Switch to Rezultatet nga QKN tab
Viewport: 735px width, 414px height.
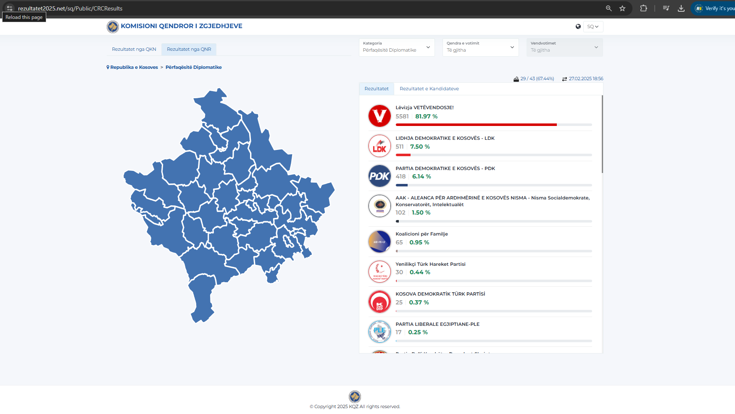134,49
